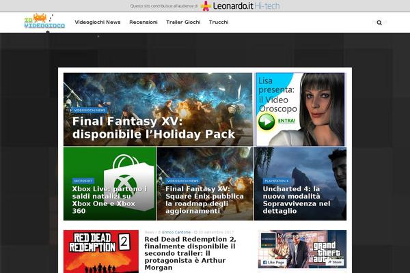Open Final Fantasy XV Holiday Pack headline
This screenshot has height=273, width=410.
[154, 128]
